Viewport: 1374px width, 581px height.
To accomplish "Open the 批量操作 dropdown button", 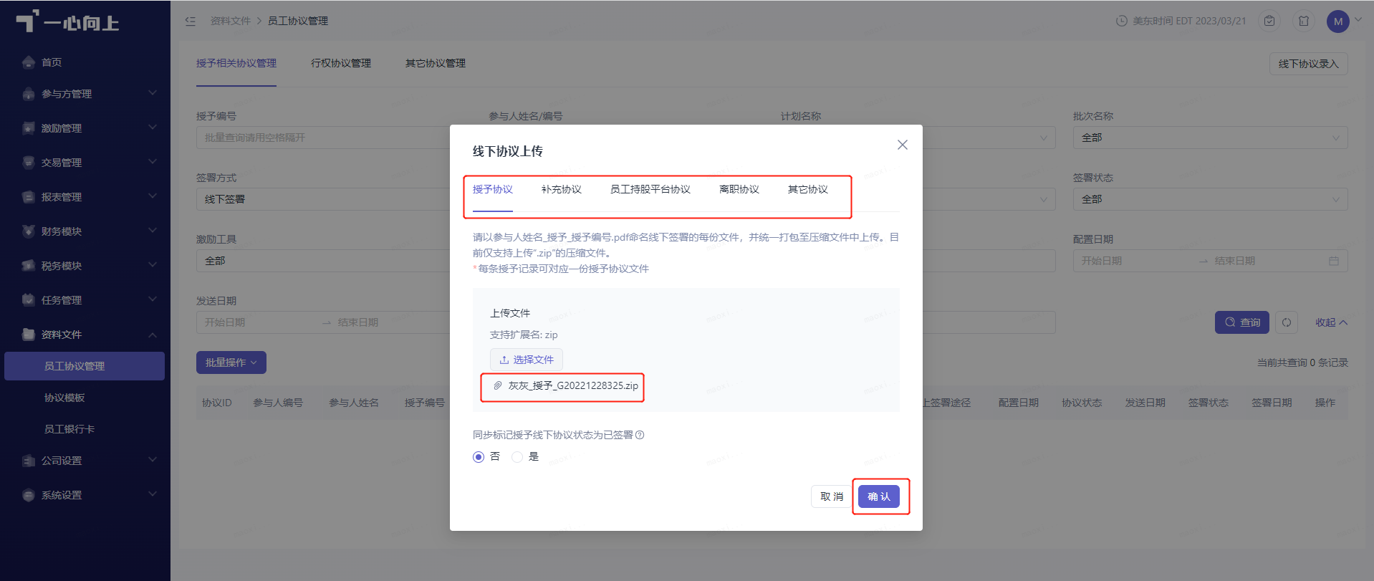I will pos(231,362).
